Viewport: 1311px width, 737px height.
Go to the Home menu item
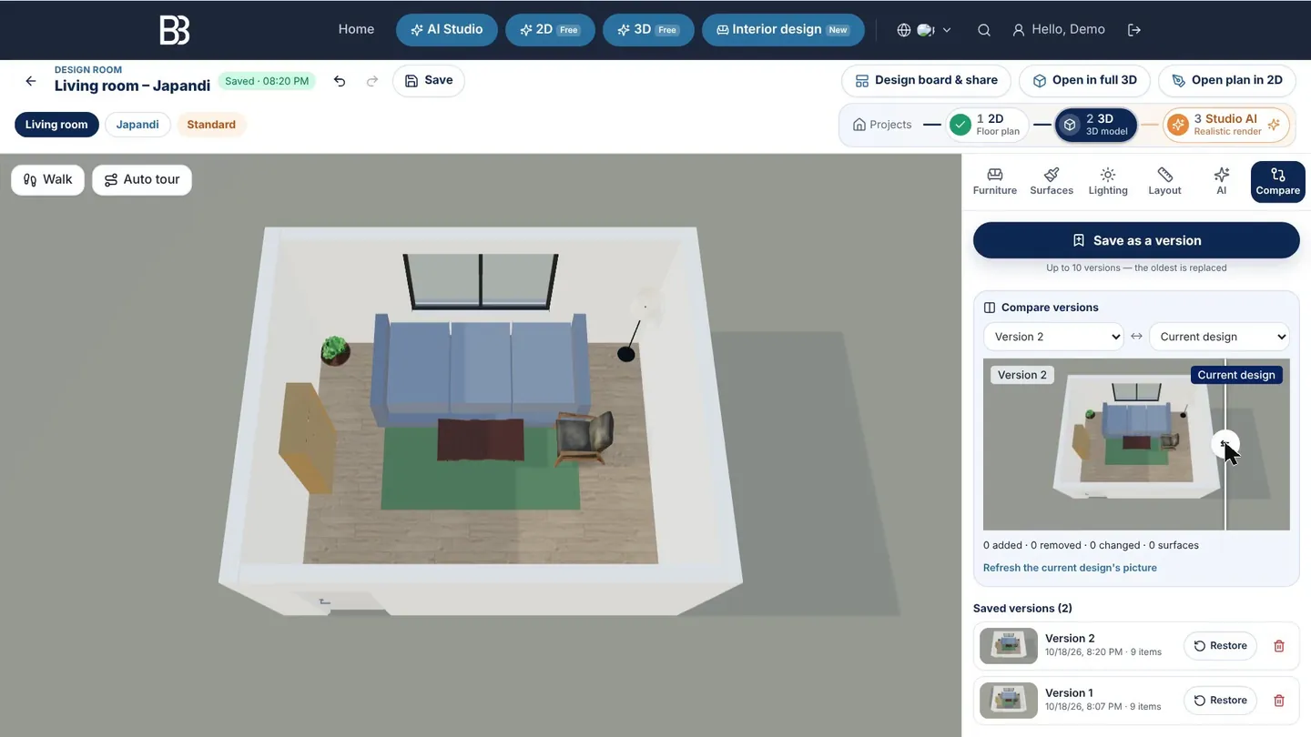356,30
